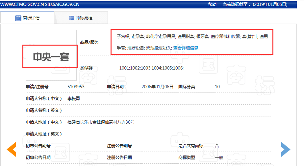Screen dimensions: 304x166
Task: Go to previous trademark with orange left arrow
Action: click(x=11, y=149)
